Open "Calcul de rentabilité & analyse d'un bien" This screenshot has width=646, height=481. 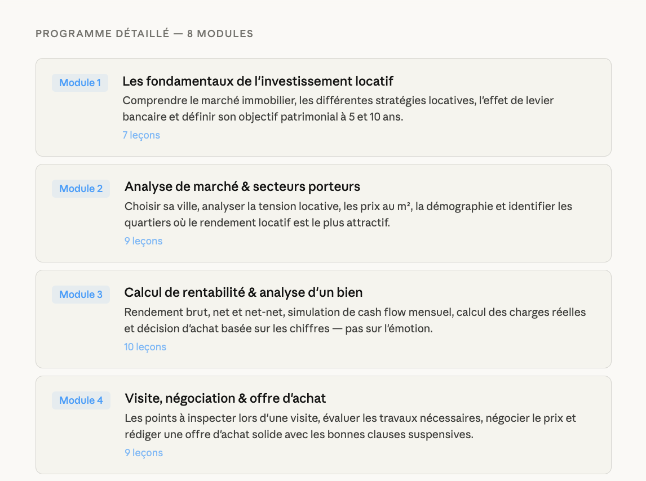pyautogui.click(x=243, y=292)
